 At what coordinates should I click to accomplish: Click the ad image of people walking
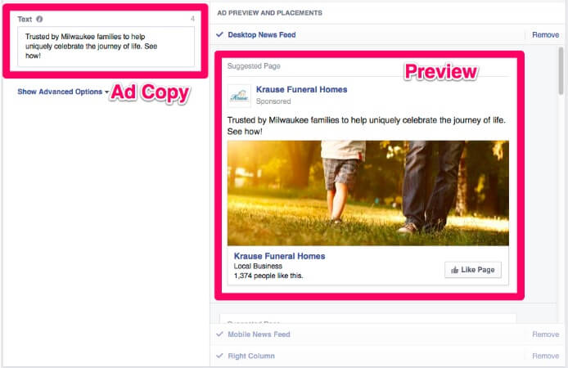click(x=368, y=193)
